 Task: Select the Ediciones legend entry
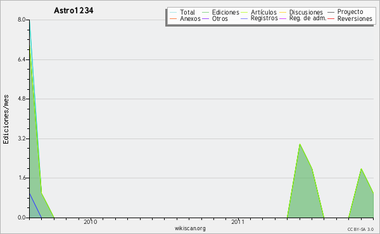pos(225,12)
